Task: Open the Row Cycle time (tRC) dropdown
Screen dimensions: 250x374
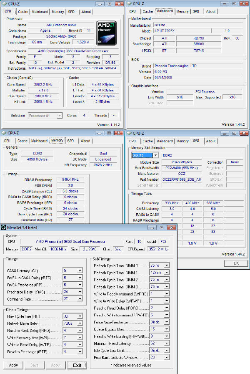Action: tap(80, 316)
